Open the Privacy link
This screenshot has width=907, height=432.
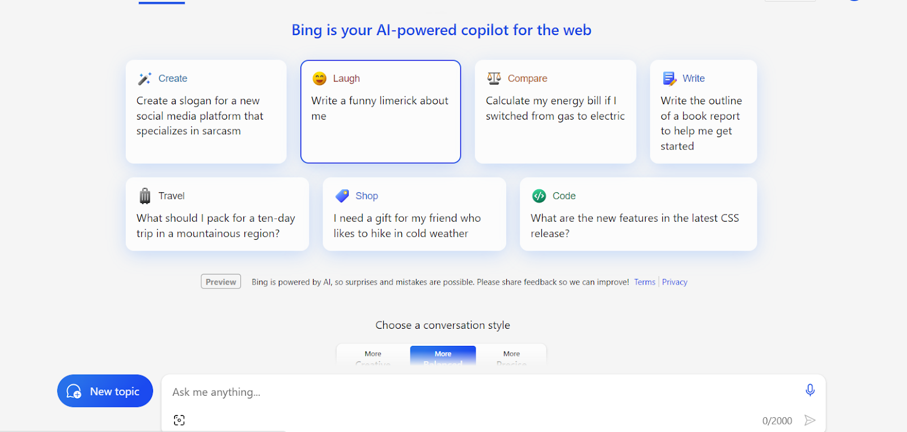pos(675,282)
